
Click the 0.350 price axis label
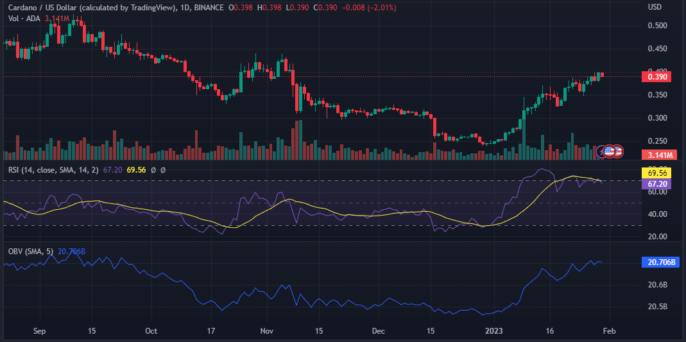point(657,96)
